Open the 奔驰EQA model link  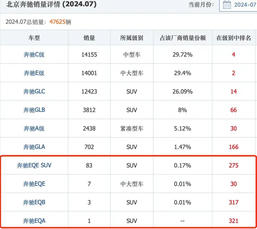pyautogui.click(x=34, y=221)
